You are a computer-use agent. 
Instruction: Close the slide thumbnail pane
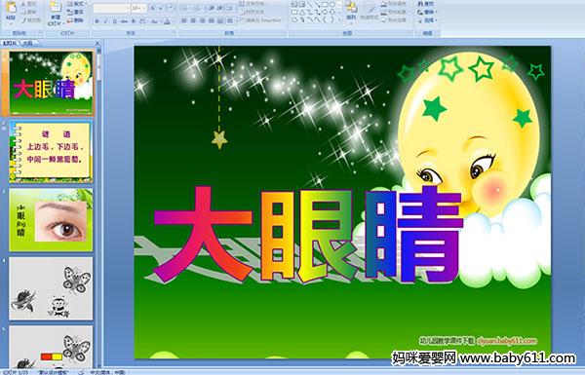[x=97, y=43]
